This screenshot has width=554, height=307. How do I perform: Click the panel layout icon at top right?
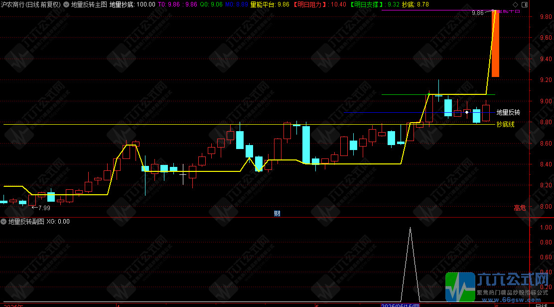click(525, 4)
